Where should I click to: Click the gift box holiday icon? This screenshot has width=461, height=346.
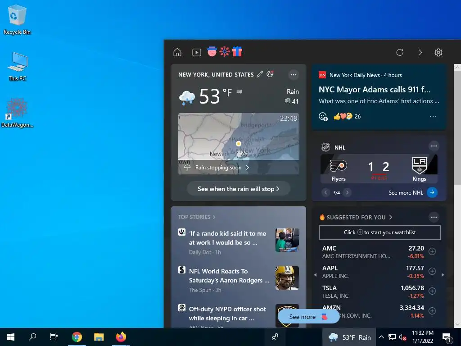tap(237, 52)
